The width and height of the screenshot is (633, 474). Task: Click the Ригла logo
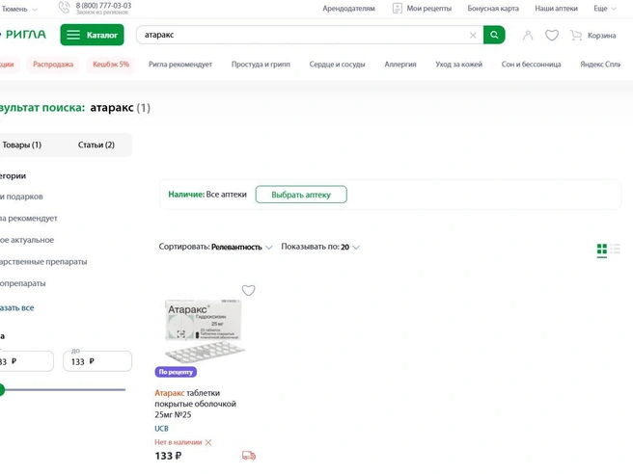pos(24,35)
